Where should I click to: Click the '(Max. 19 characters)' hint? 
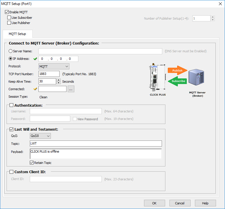pos(119,119)
